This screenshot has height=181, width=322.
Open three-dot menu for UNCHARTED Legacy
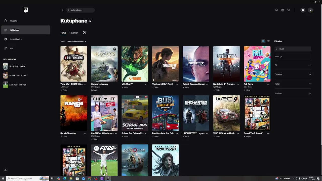pyautogui.click(x=207, y=133)
